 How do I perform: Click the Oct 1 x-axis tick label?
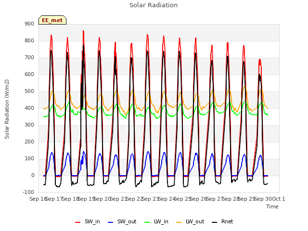[x=279, y=199]
